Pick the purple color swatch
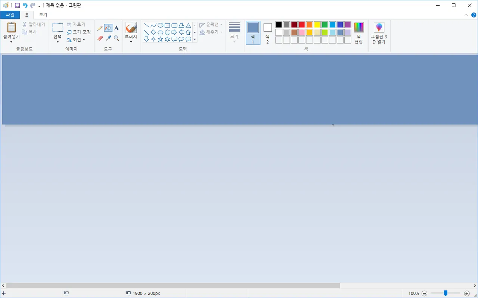This screenshot has width=478, height=298. click(348, 25)
